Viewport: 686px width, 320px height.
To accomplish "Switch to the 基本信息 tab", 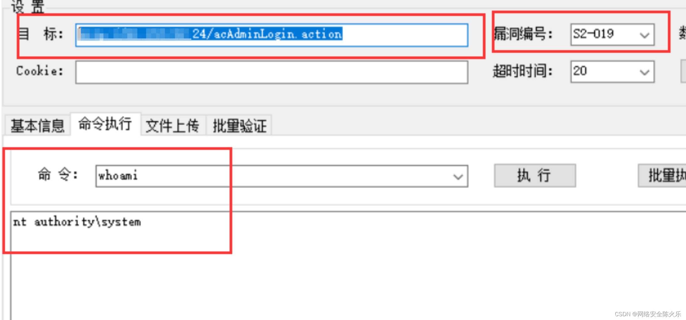I will click(x=38, y=126).
